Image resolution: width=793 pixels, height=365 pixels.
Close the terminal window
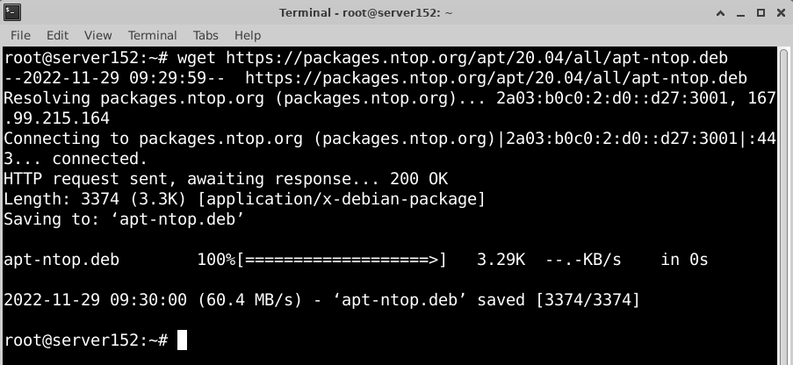pyautogui.click(x=781, y=13)
